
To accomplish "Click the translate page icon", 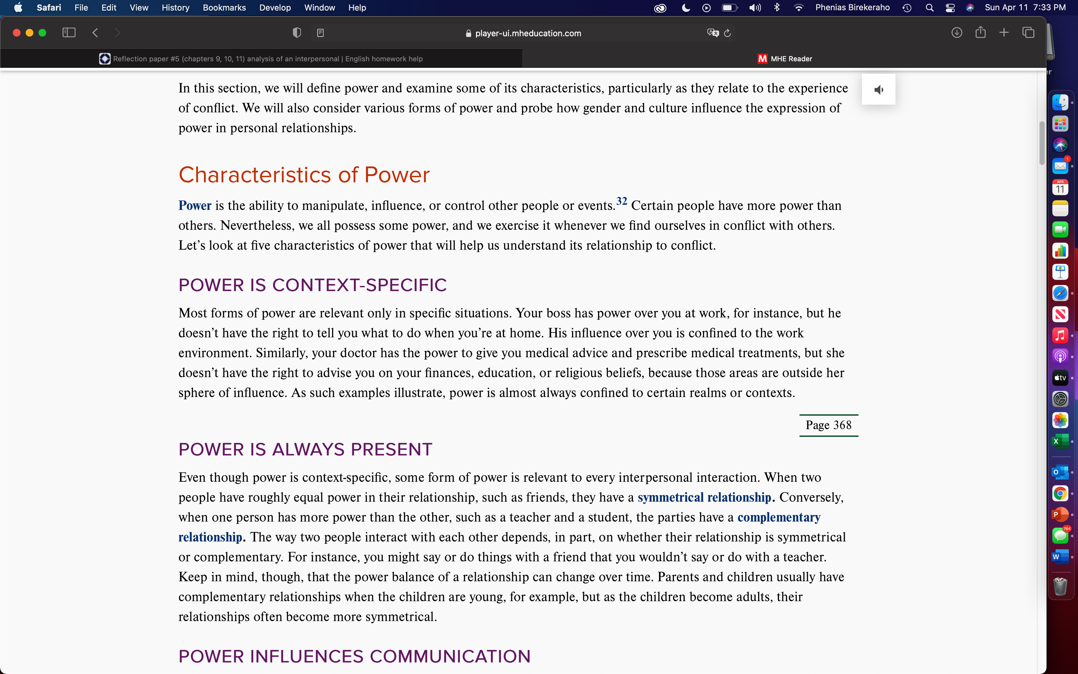I will pyautogui.click(x=713, y=32).
